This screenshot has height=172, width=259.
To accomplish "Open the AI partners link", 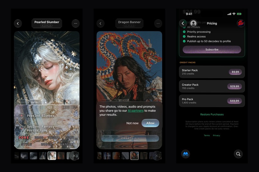I will tap(136, 111).
